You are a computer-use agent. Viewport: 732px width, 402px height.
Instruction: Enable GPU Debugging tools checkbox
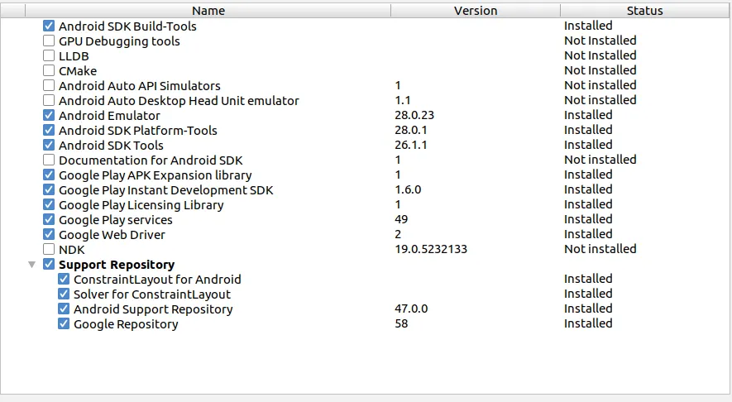[x=49, y=41]
